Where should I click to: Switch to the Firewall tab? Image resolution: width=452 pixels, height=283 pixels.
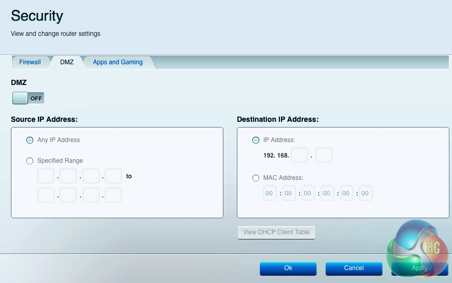[30, 62]
